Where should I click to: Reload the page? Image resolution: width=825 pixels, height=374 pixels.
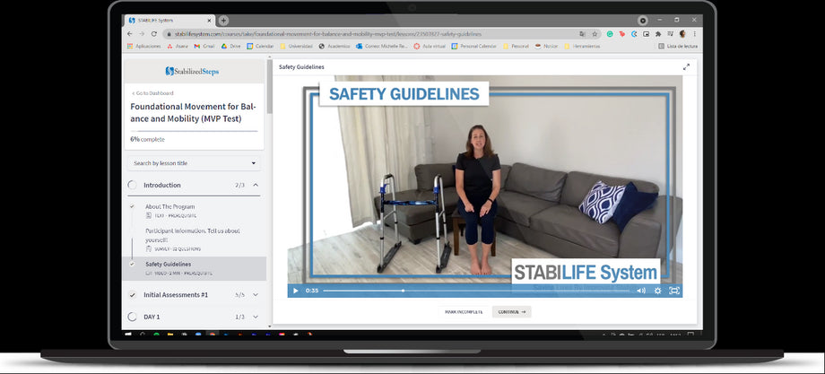click(x=154, y=33)
